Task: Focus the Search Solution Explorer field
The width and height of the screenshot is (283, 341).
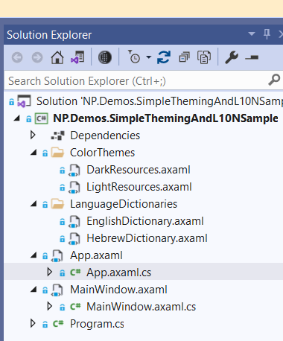Action: tap(144, 81)
